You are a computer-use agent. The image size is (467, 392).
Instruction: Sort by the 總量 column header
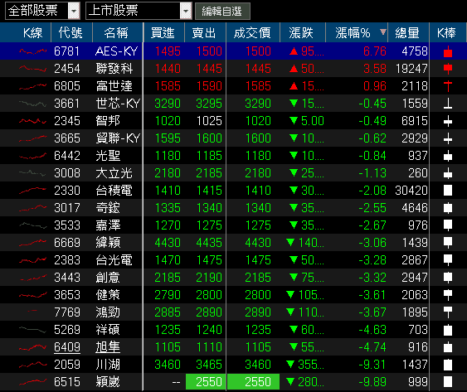[x=407, y=33]
